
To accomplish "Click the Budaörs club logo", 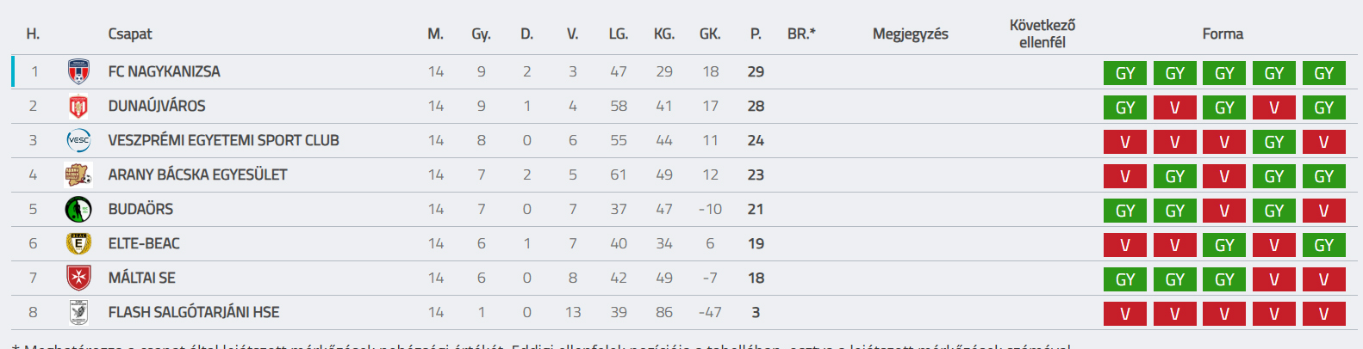I will point(78,210).
